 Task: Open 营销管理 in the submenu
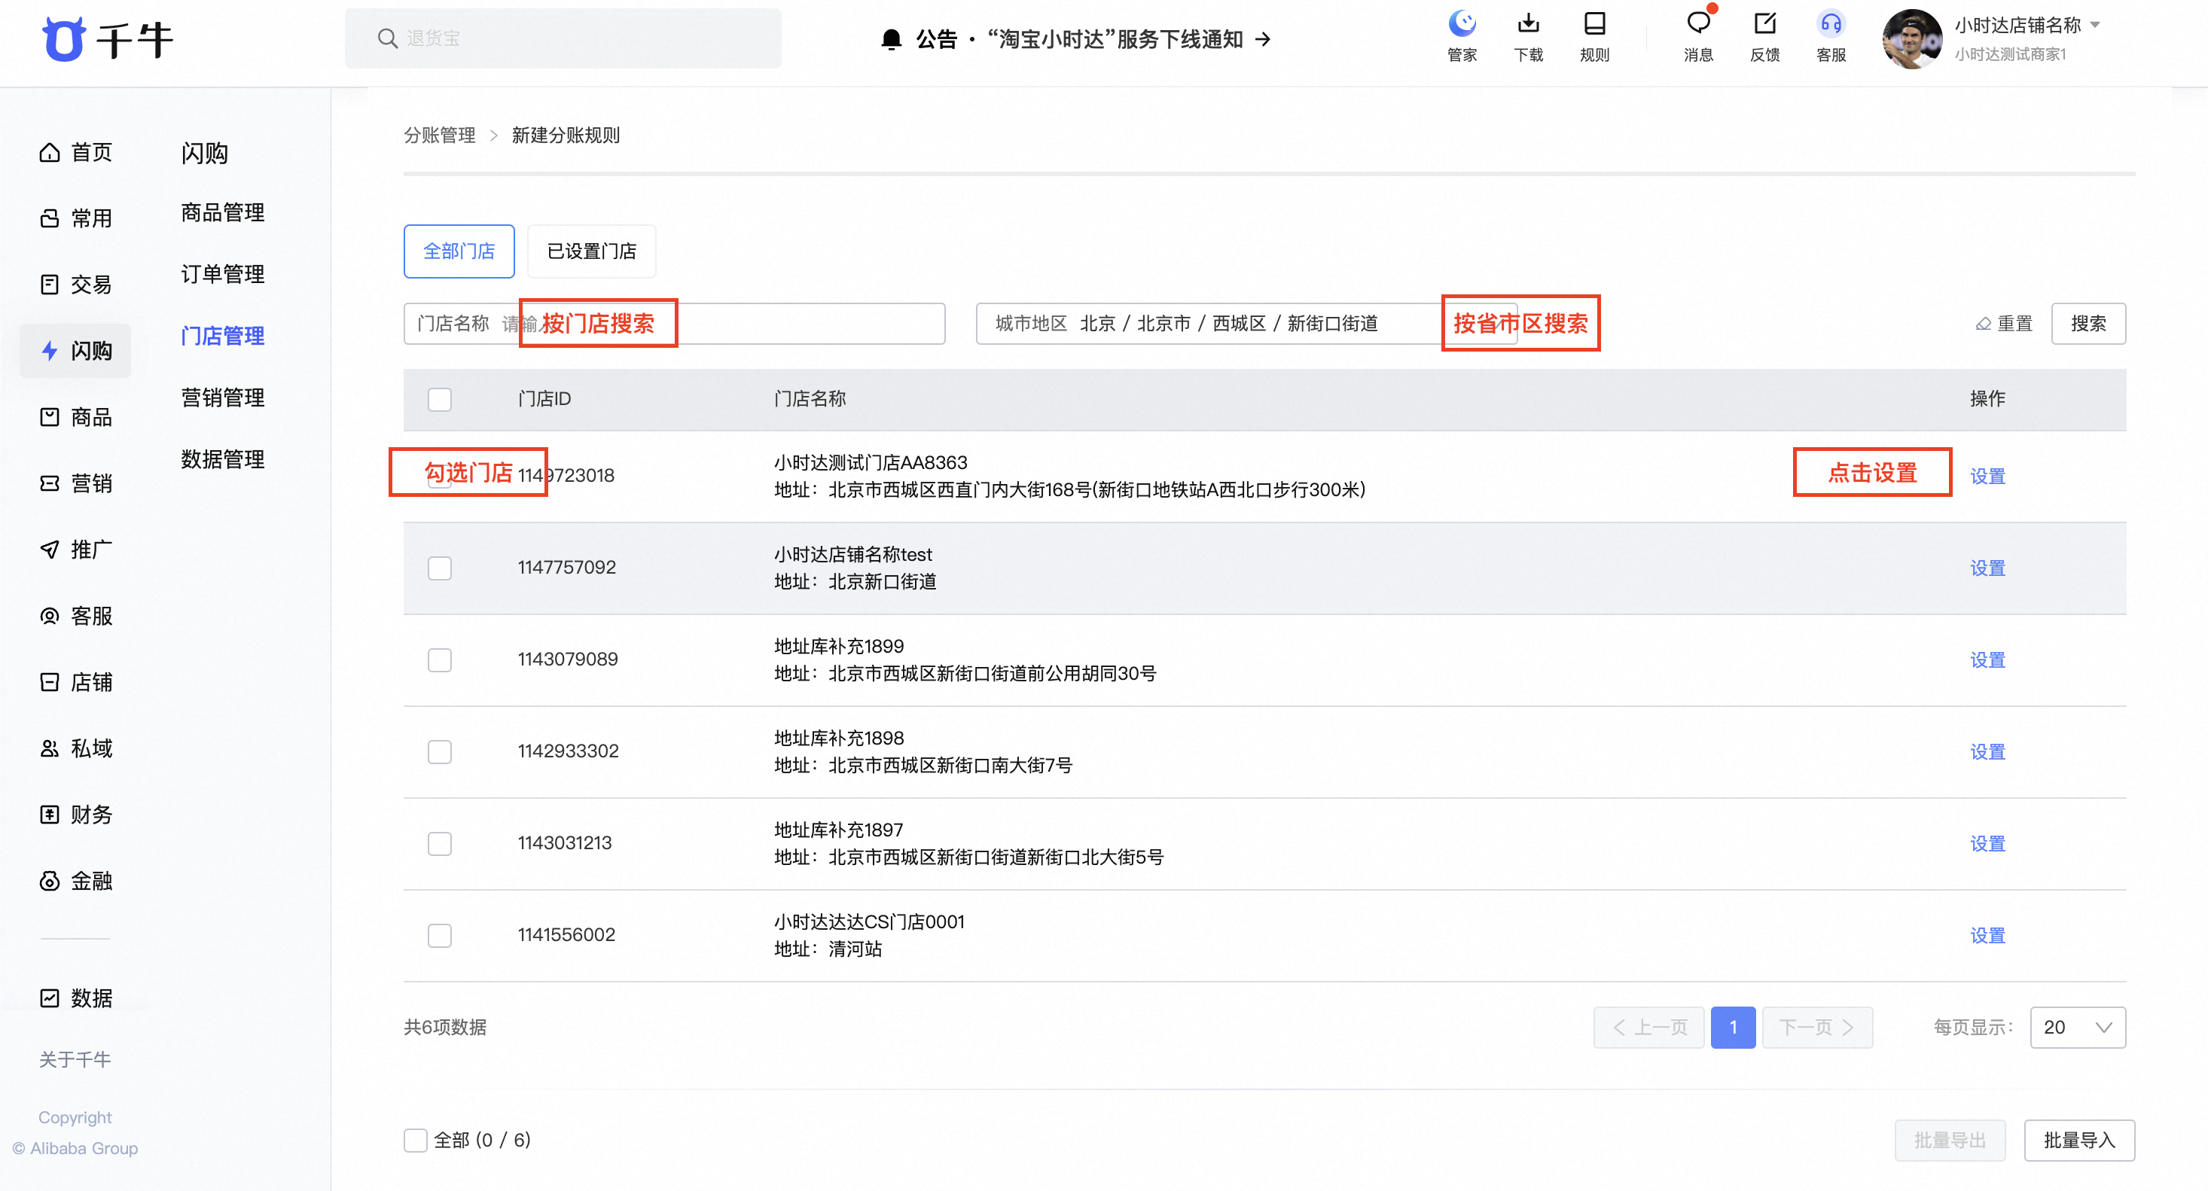(223, 398)
